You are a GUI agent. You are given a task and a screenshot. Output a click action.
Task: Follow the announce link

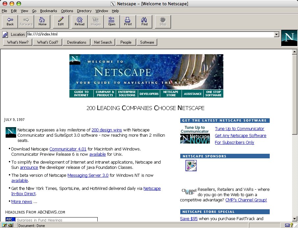pyautogui.click(x=29, y=168)
